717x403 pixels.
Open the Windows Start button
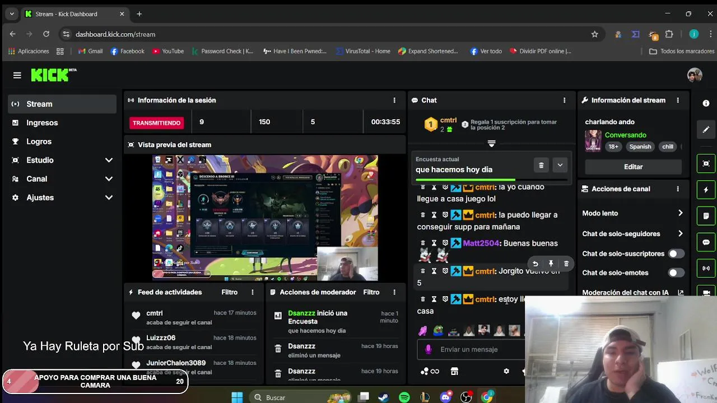pyautogui.click(x=237, y=397)
